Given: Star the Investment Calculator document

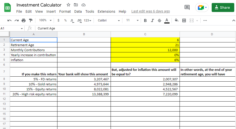Looking at the screenshot, I should tap(68, 5).
